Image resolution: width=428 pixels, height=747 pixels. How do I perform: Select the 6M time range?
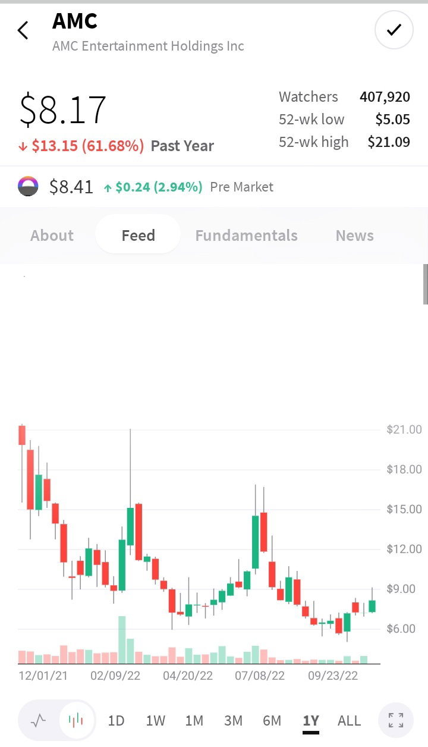[x=272, y=721]
